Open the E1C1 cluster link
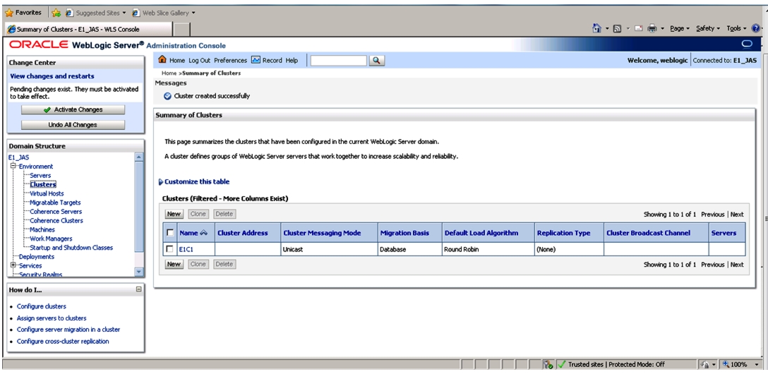Viewport: 768px width, 384px height. click(186, 249)
